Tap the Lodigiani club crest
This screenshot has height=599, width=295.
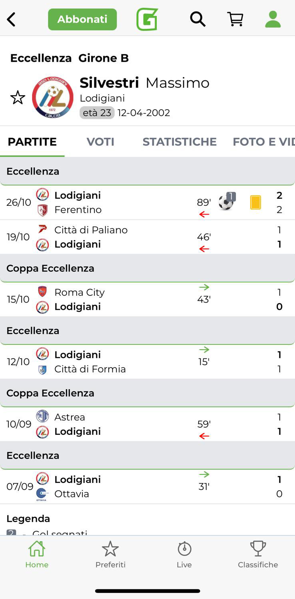click(x=53, y=97)
